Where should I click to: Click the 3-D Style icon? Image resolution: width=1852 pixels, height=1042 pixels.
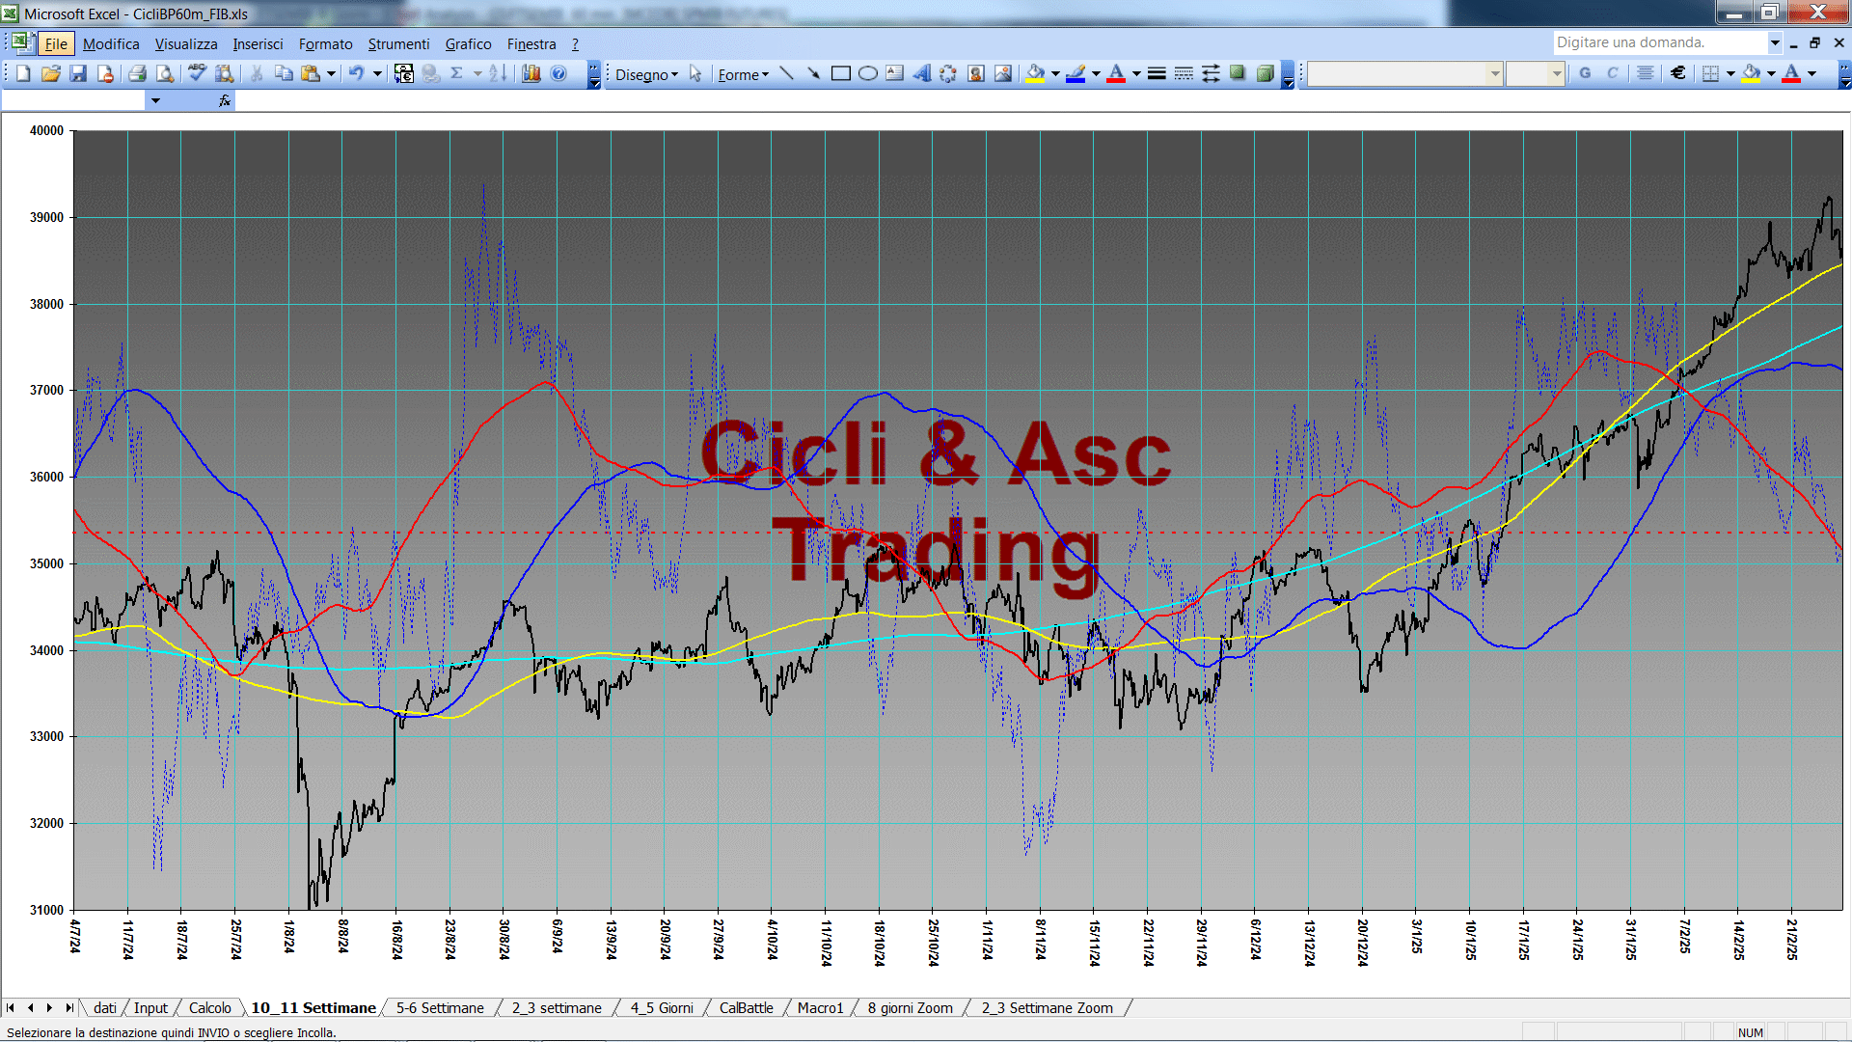click(x=1265, y=73)
